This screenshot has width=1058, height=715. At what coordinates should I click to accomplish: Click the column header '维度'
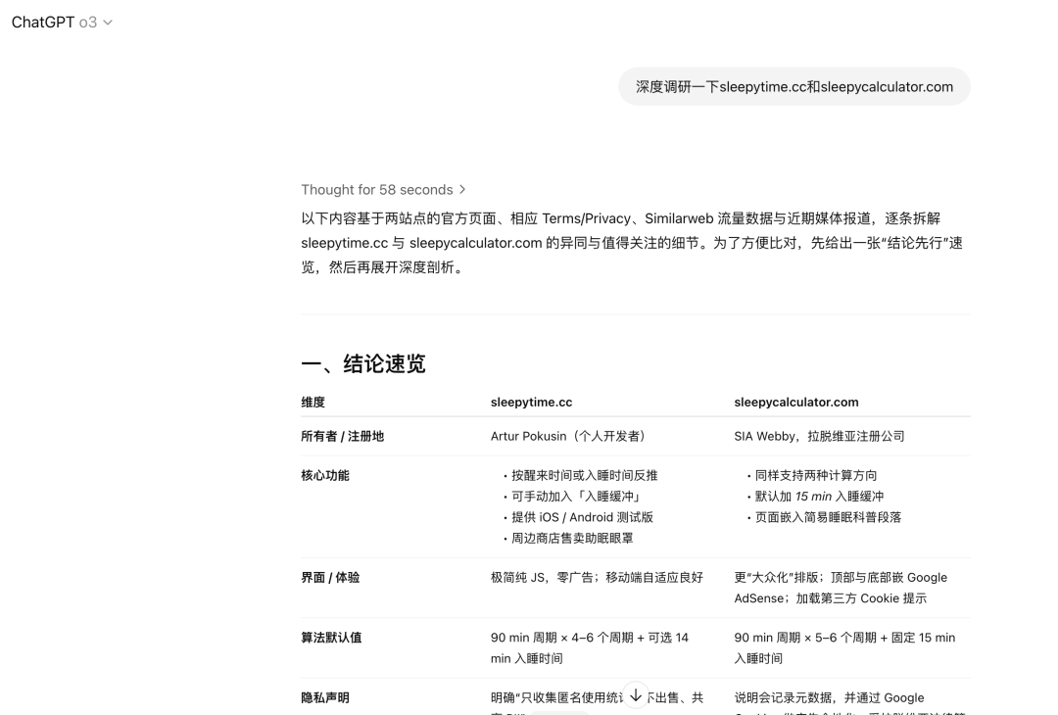[313, 402]
